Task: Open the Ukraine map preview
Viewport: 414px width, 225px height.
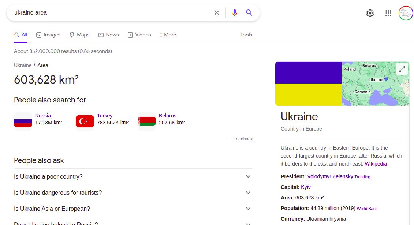Action: [x=376, y=84]
